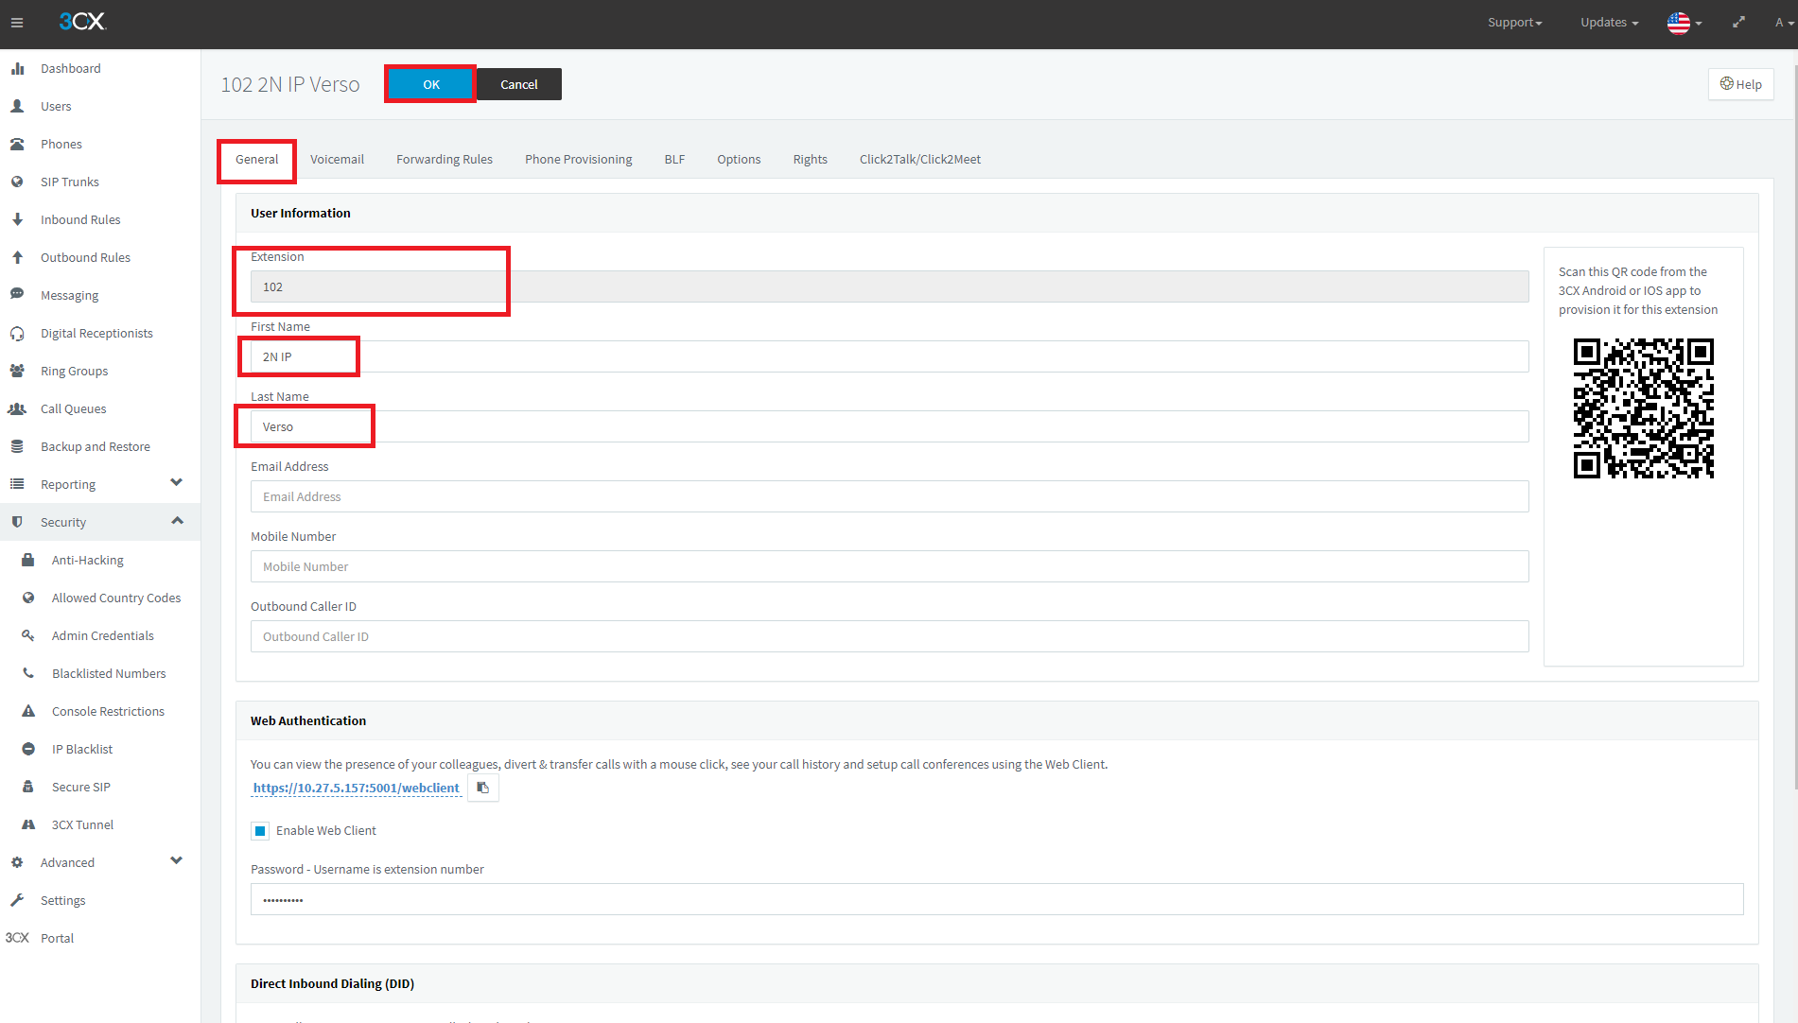Open the webclient URL link
The image size is (1798, 1023).
point(356,788)
